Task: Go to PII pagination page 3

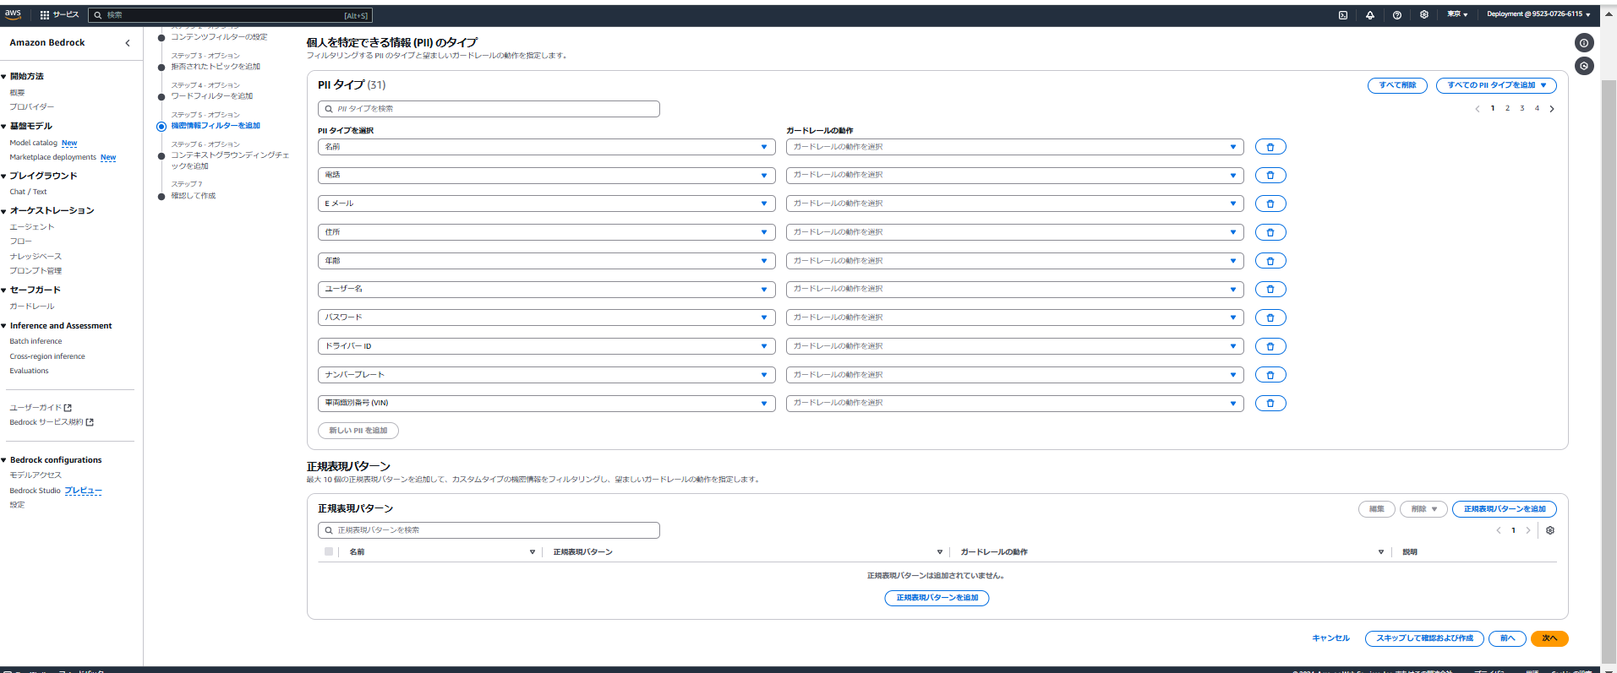Action: coord(1522,108)
